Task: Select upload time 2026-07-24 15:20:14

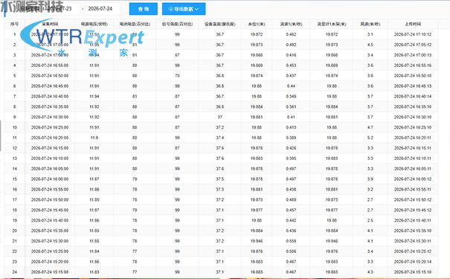Action: coord(413,262)
